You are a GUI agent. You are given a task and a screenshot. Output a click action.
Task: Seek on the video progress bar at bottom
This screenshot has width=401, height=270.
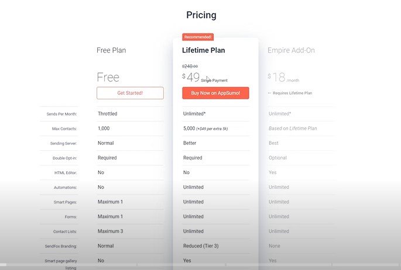[200, 265]
